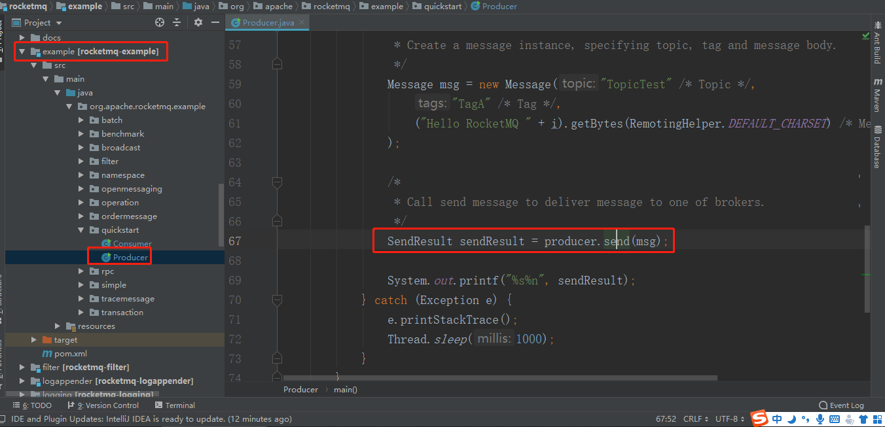The width and height of the screenshot is (885, 427).
Task: Collapse all nodes in the Project tree
Action: pyautogui.click(x=176, y=22)
